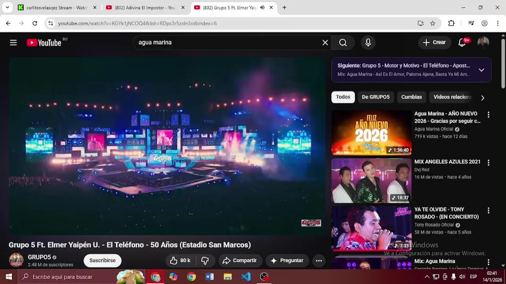This screenshot has width=506, height=284.
Task: Open the taskbar clock showing 02:41
Action: (x=492, y=277)
